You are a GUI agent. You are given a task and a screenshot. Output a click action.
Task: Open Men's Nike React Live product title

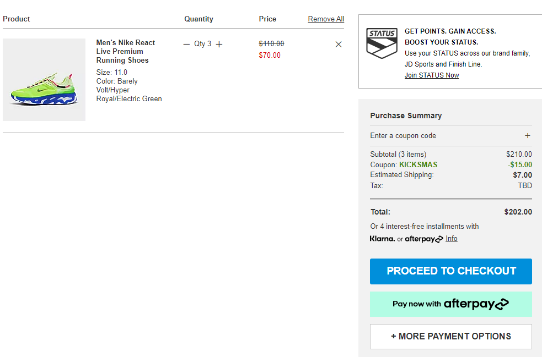tap(126, 51)
